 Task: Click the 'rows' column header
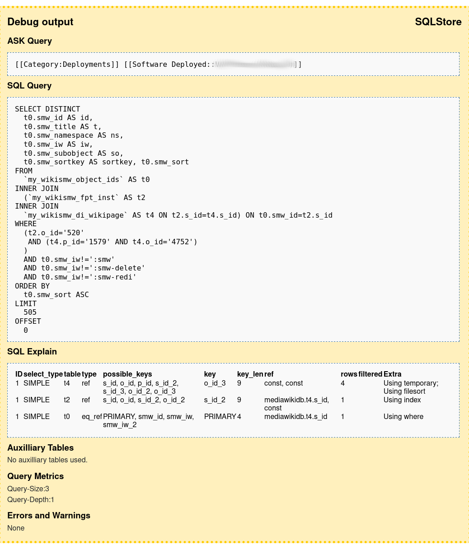(x=349, y=374)
